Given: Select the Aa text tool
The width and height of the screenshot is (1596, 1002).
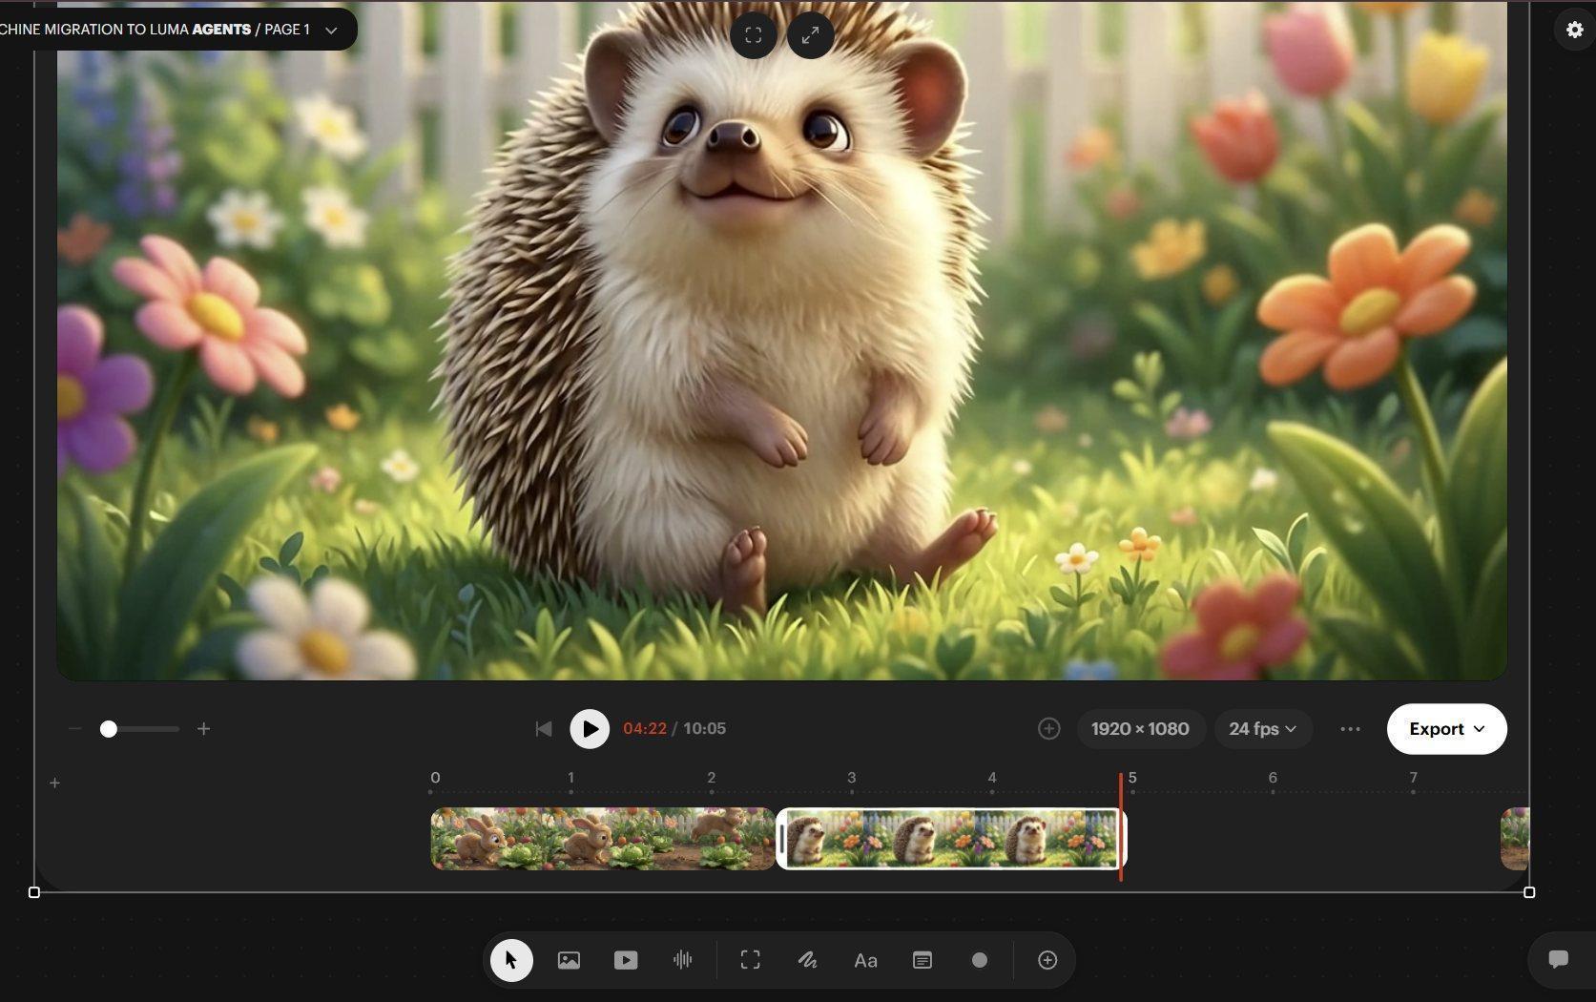Looking at the screenshot, I should [865, 961].
